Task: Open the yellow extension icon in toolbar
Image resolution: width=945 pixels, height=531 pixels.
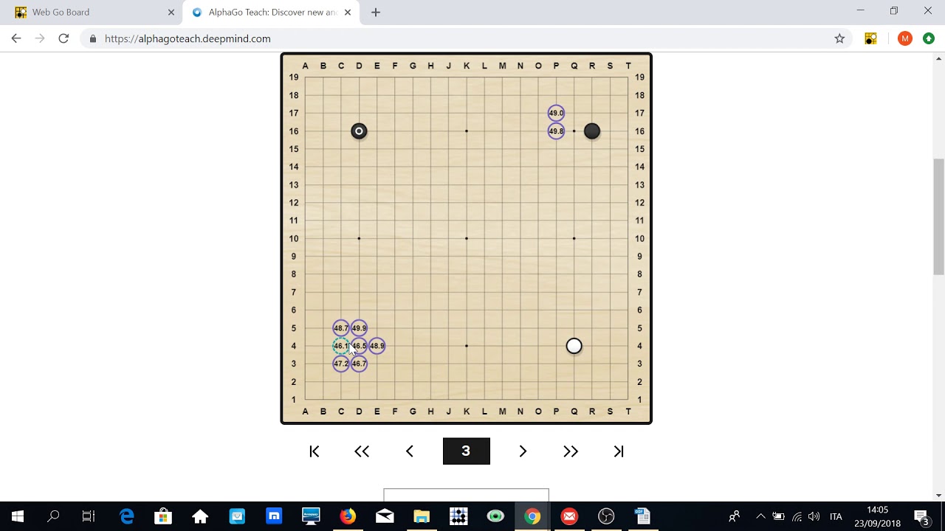Action: 871,38
